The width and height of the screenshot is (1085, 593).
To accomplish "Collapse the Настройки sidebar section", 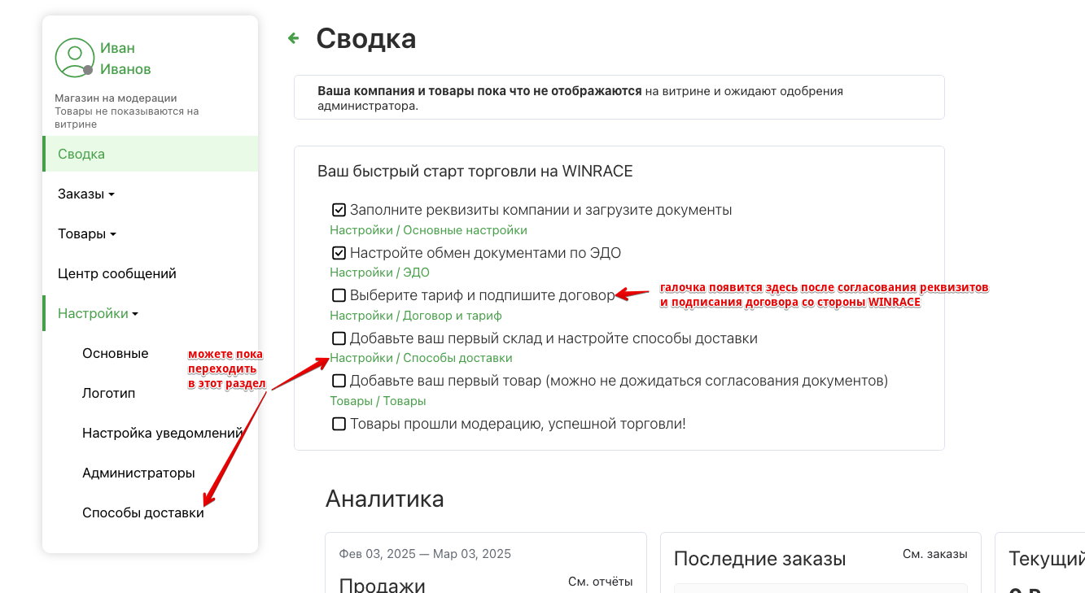I will [x=98, y=313].
